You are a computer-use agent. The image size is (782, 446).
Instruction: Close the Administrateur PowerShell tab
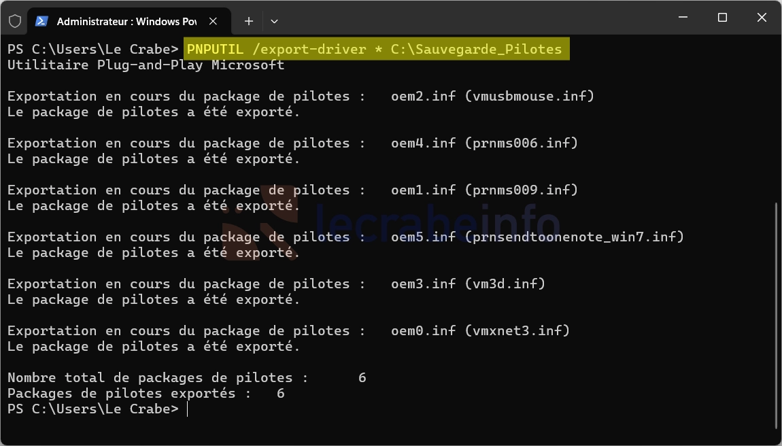pyautogui.click(x=213, y=21)
